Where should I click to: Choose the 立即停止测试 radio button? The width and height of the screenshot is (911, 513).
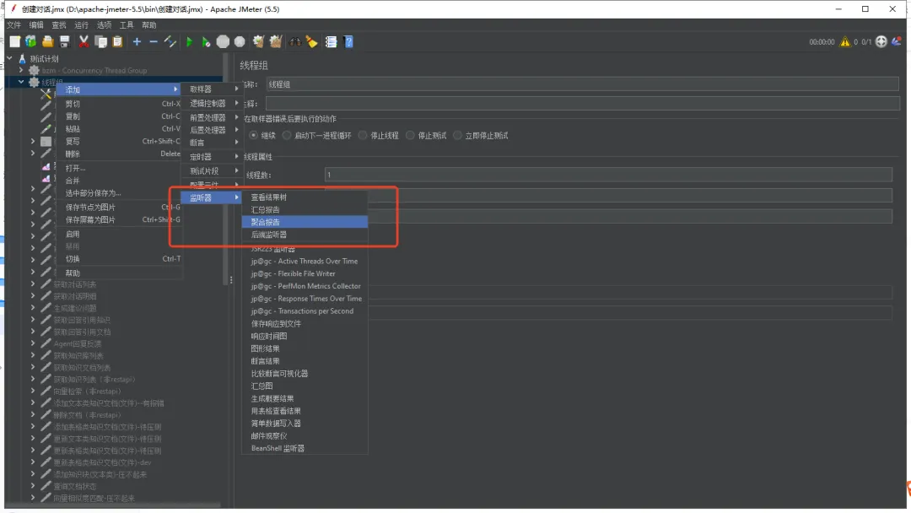[459, 135]
